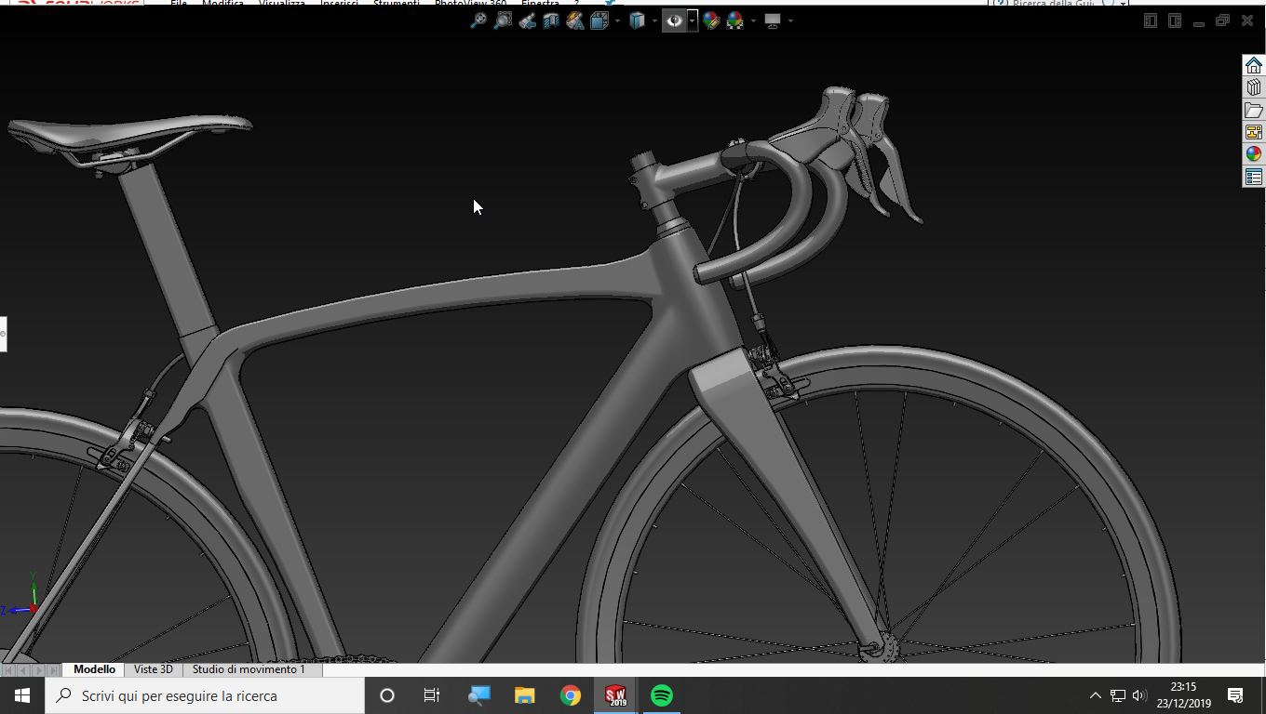1266x714 pixels.
Task: Open the Windows notification center
Action: pos(1235,695)
